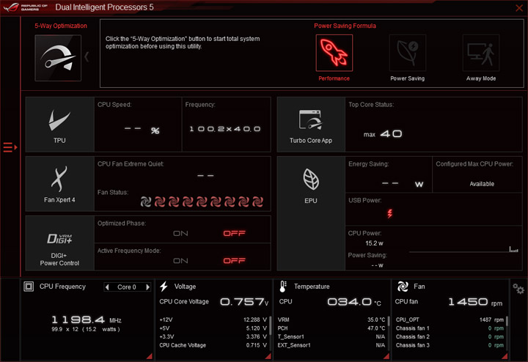Image resolution: width=528 pixels, height=362 pixels.
Task: Collapse the info panel with left chevron
Action: point(87,57)
